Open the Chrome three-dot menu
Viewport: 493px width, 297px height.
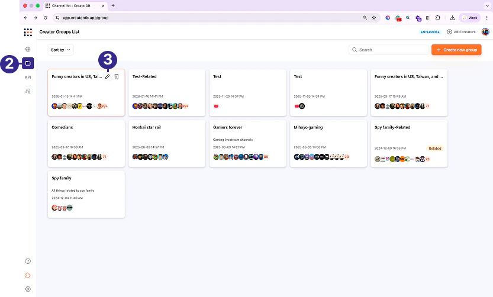(486, 18)
